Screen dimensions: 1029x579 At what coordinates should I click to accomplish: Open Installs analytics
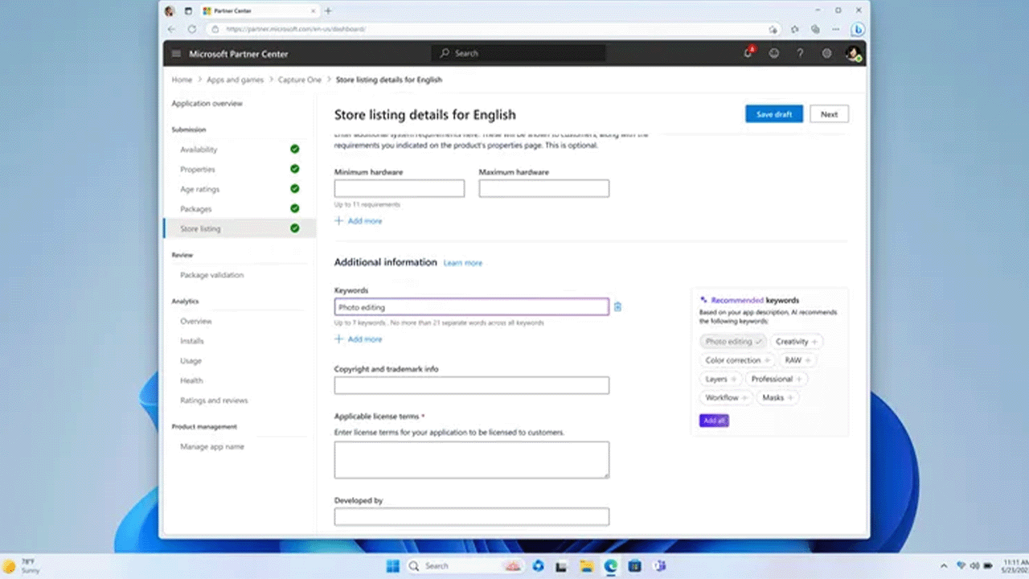[191, 341]
